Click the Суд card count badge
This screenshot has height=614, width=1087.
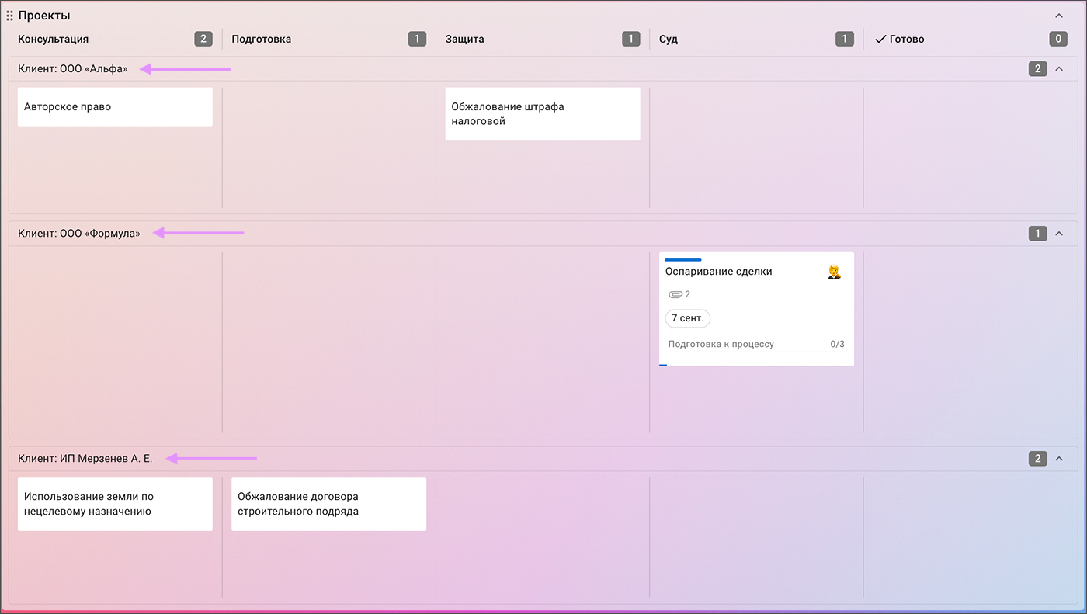point(845,39)
